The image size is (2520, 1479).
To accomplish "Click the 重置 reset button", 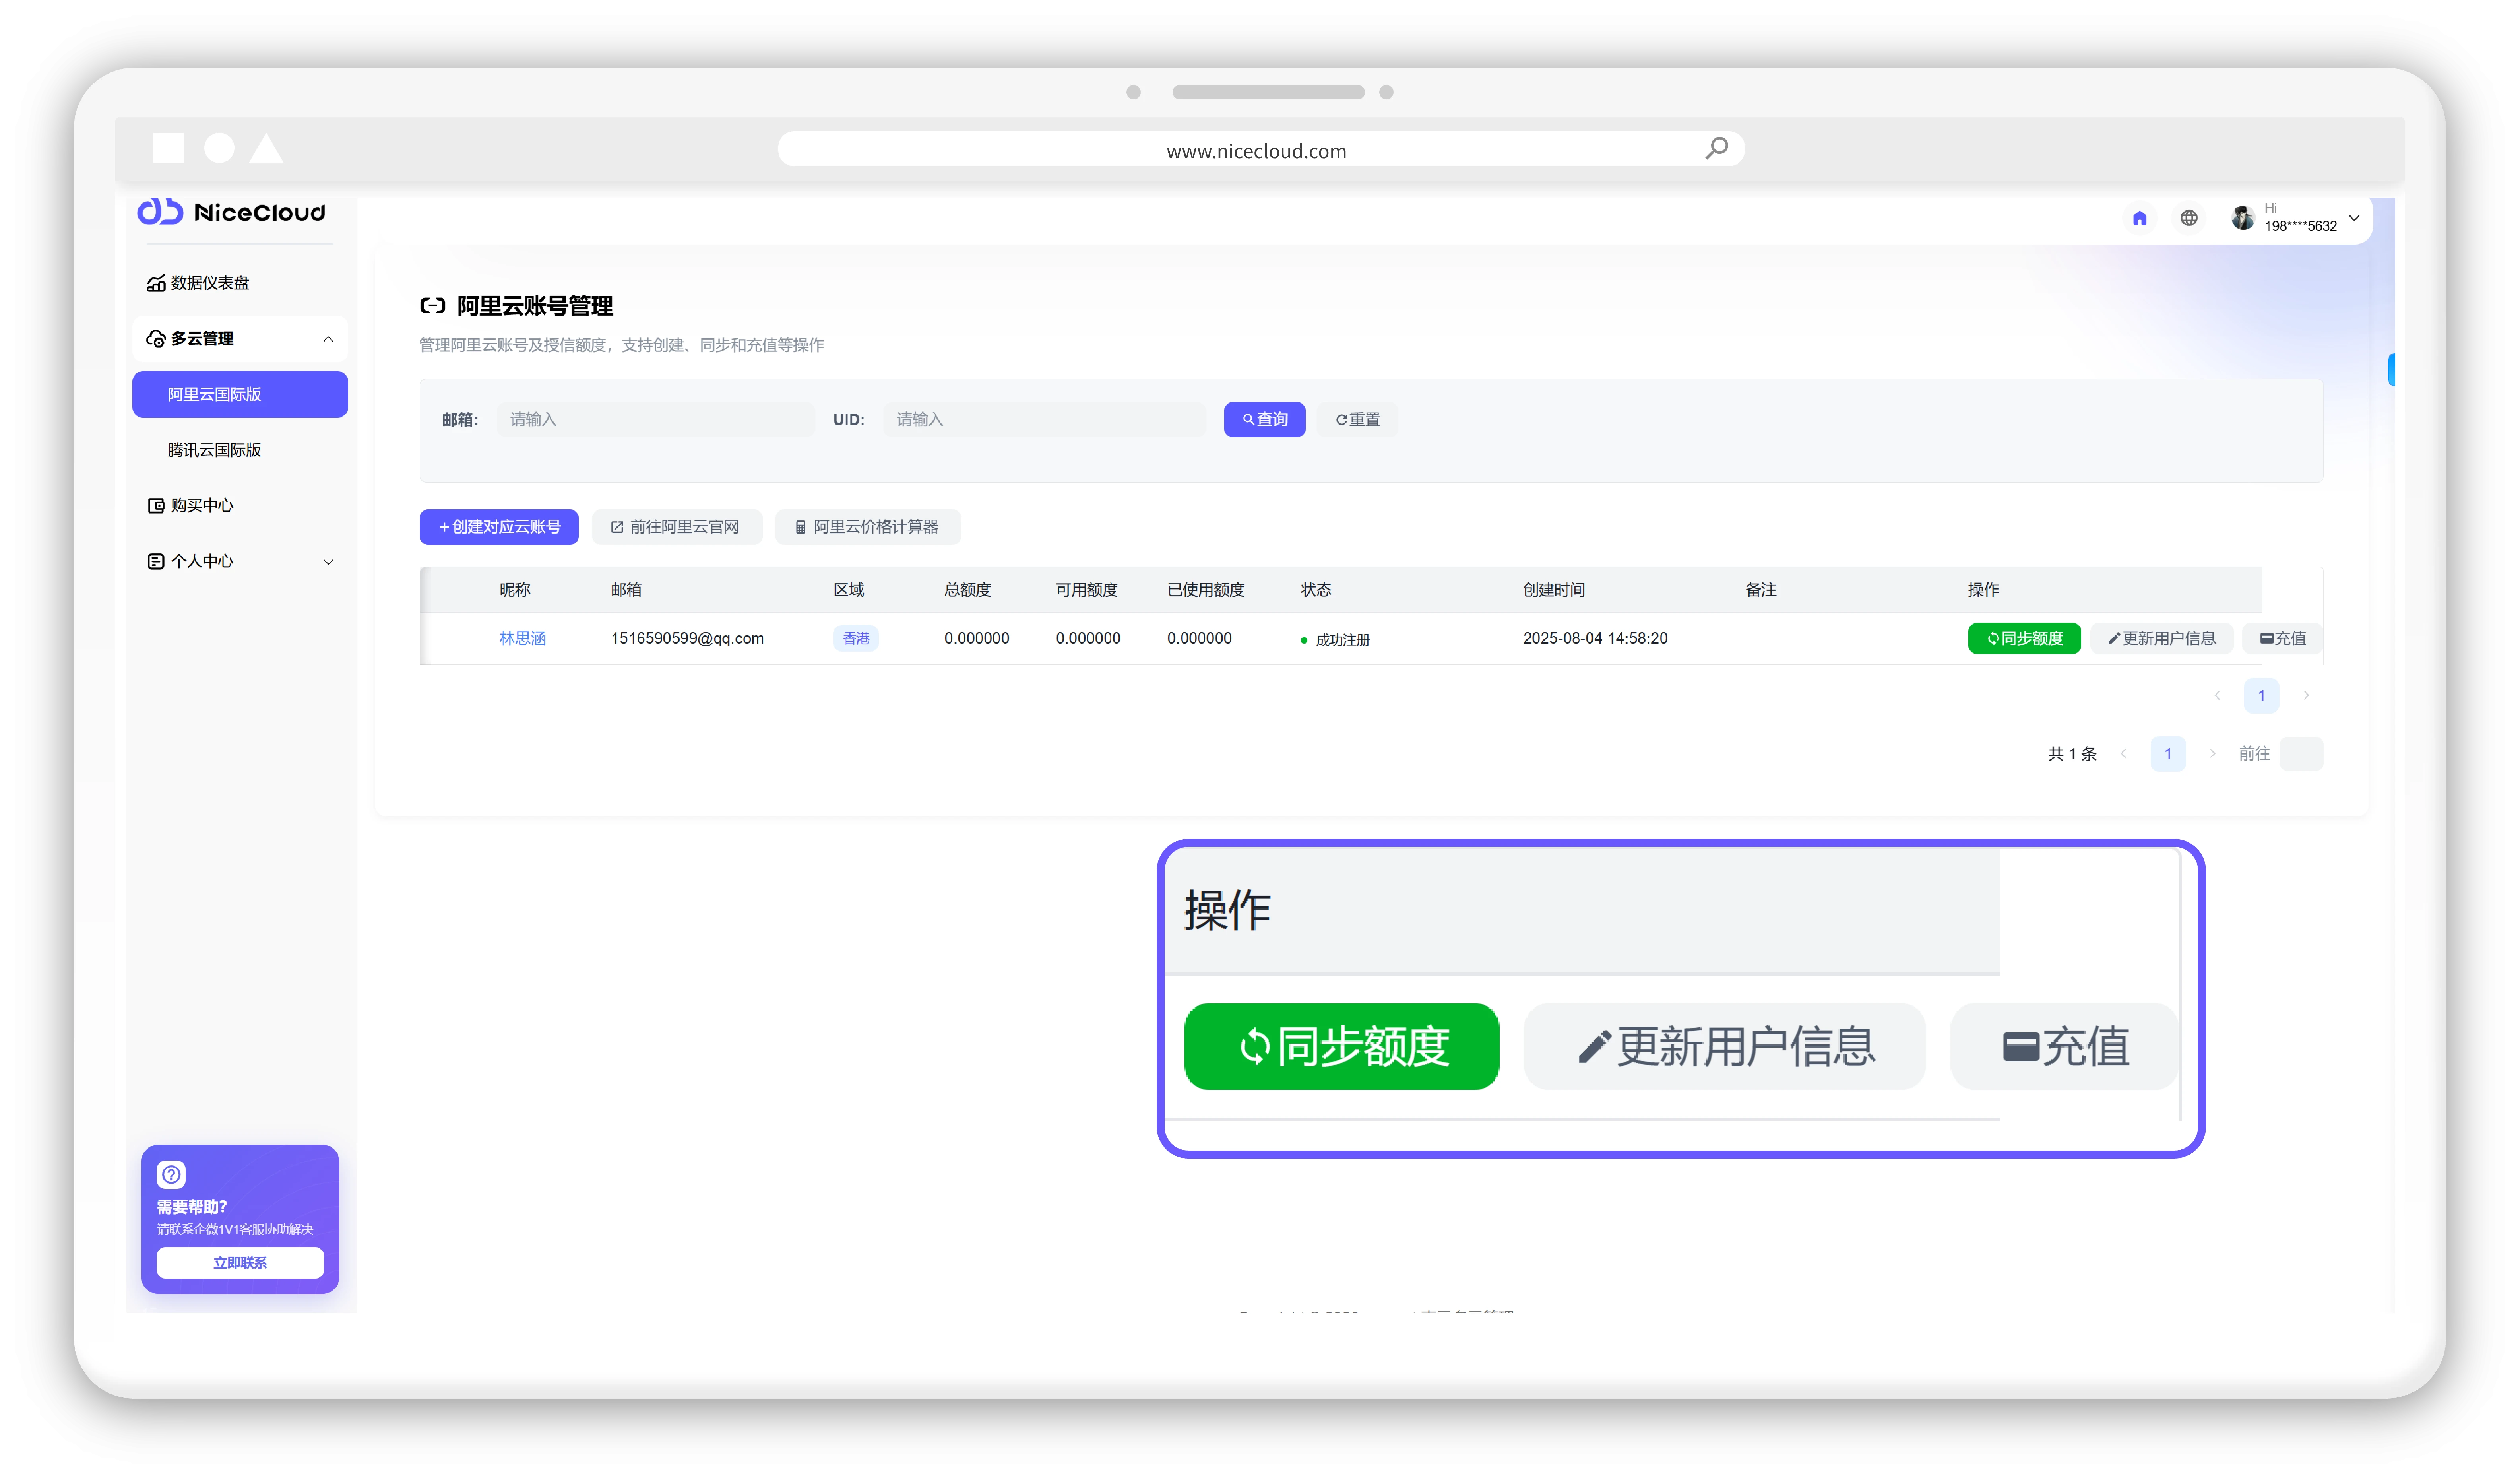I will (x=1357, y=420).
